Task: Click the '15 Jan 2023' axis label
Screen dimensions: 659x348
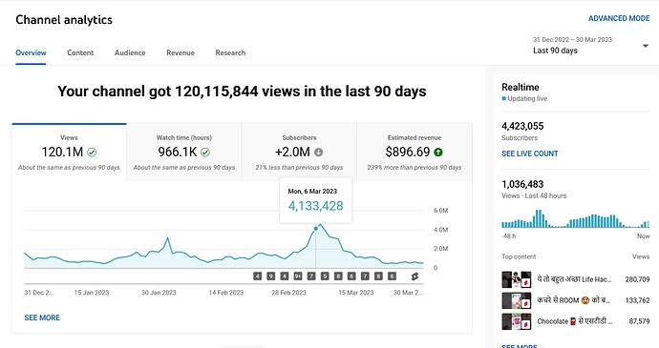Action: (92, 293)
